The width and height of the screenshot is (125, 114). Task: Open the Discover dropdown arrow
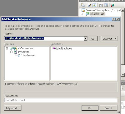[116, 39]
